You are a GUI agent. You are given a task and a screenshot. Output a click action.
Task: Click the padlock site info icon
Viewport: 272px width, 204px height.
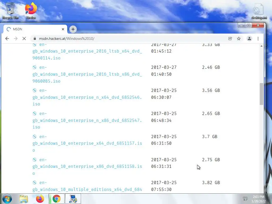[35, 39]
